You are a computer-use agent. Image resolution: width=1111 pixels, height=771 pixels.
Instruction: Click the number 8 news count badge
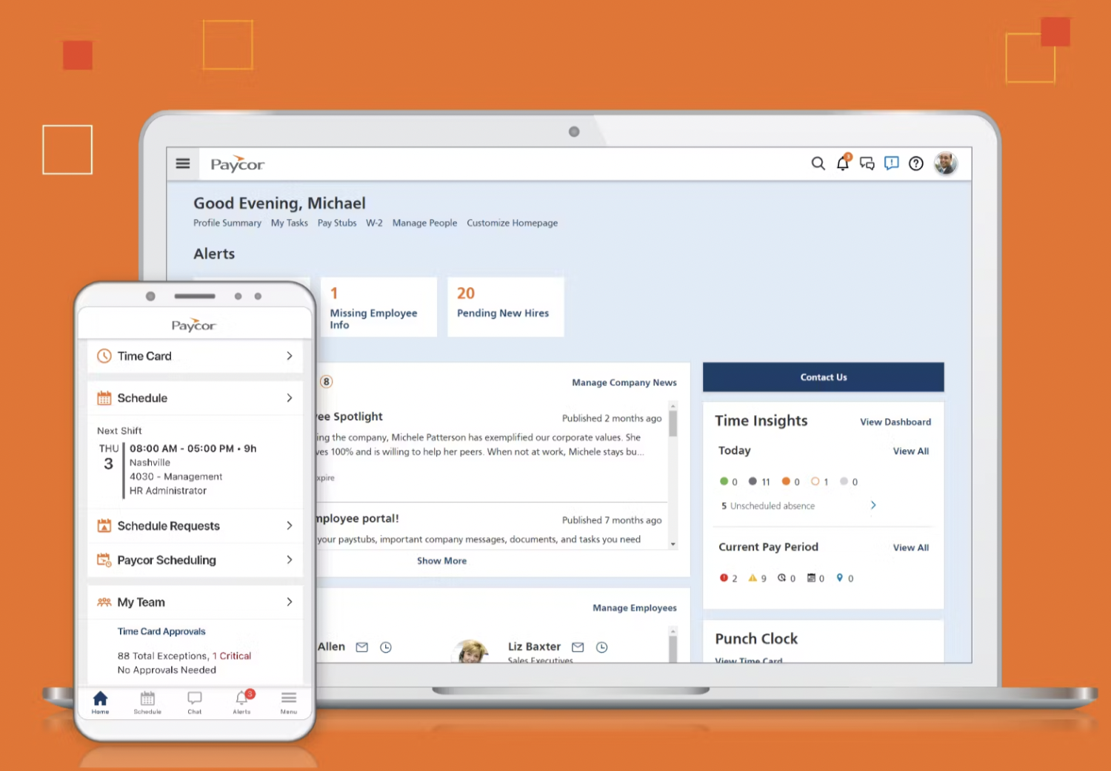[326, 382]
